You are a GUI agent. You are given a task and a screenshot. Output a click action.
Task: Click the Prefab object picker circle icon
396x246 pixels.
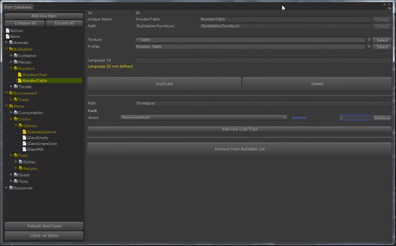[x=369, y=47]
